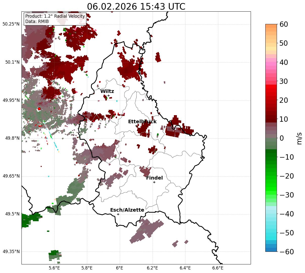Click the 6°E longitude label
The height and width of the screenshot is (273, 305).
(120, 268)
